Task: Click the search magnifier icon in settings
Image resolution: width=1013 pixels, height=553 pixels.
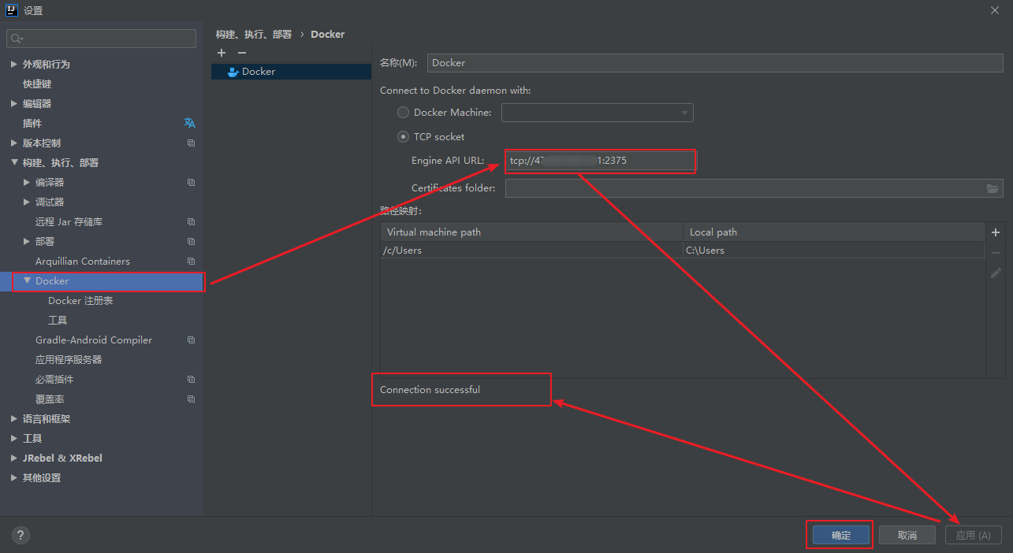Action: click(x=17, y=39)
